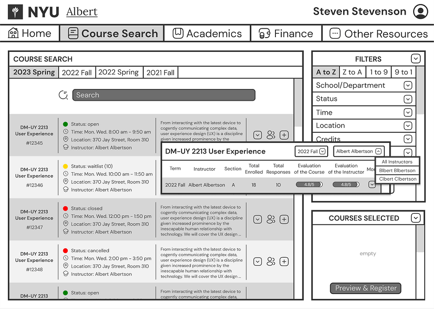This screenshot has width=434, height=309.
Task: Show classmates icon for course #12348
Action: tap(271, 262)
